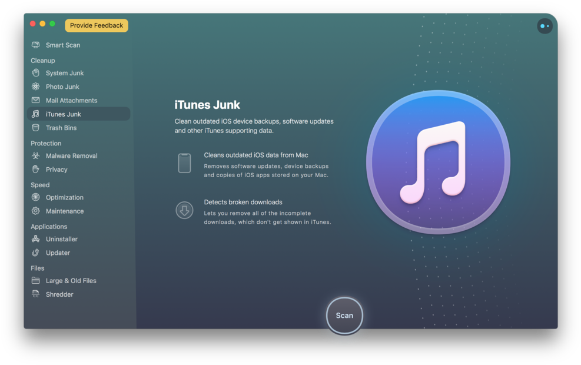Click the Smart Scan monitor icon
Screen dimensions: 581x365
tap(35, 45)
